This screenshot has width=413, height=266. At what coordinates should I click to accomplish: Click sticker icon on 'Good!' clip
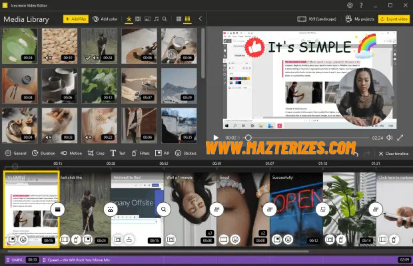(x=235, y=239)
